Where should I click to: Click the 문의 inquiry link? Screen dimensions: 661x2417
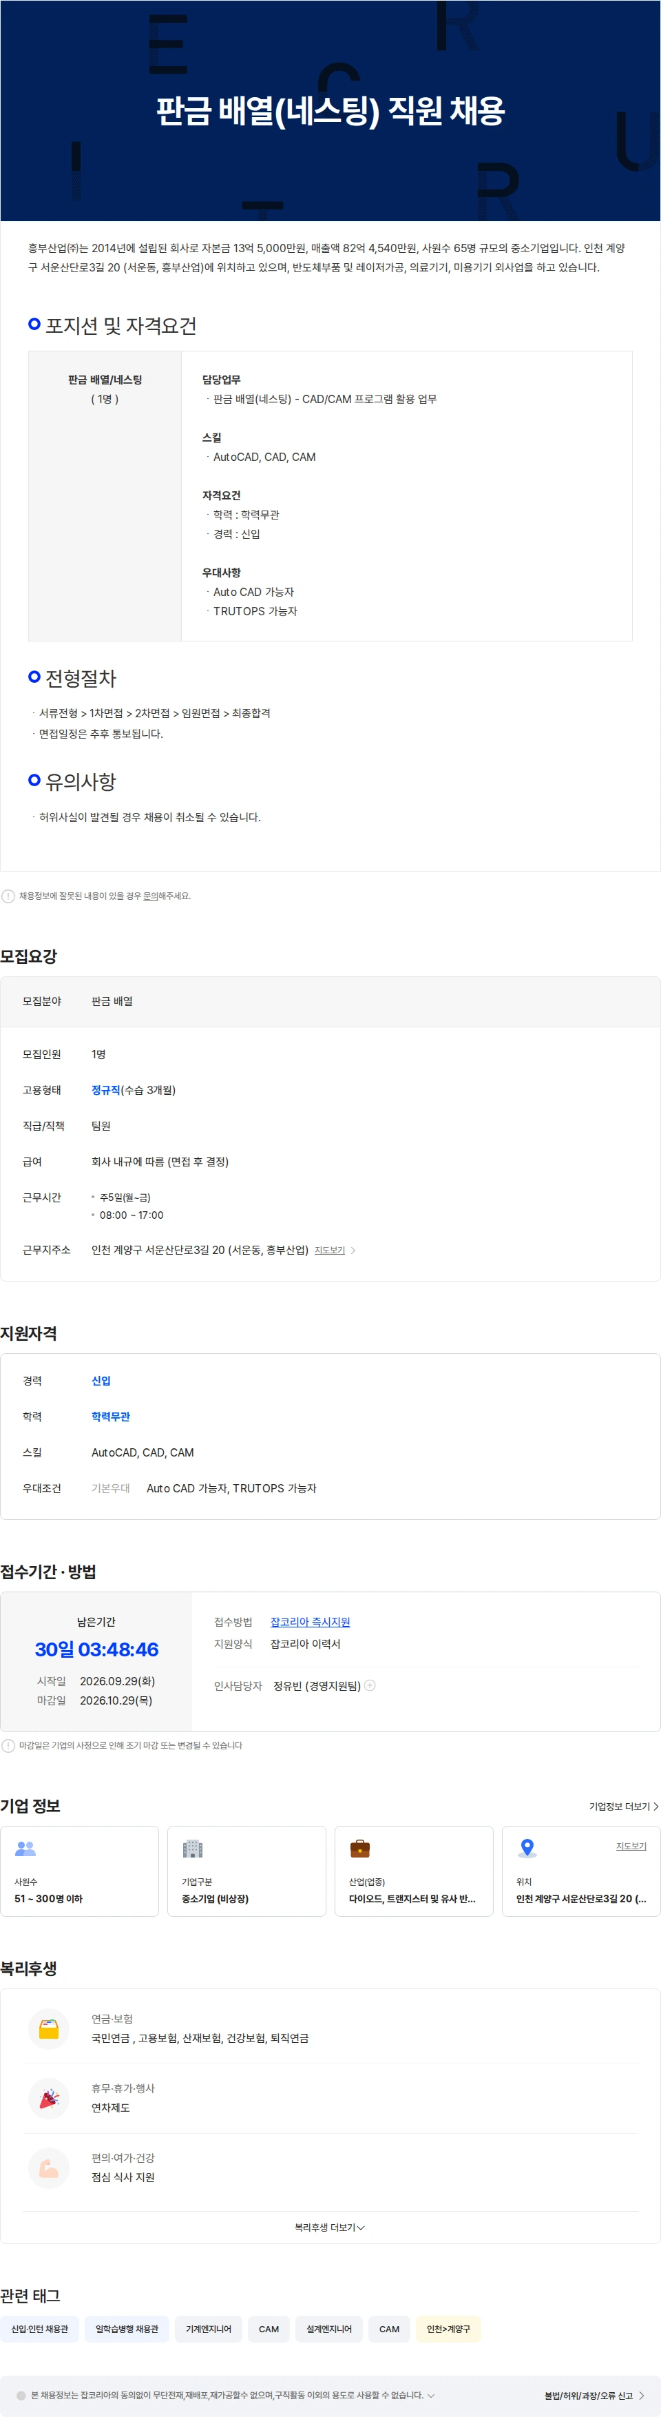click(150, 896)
